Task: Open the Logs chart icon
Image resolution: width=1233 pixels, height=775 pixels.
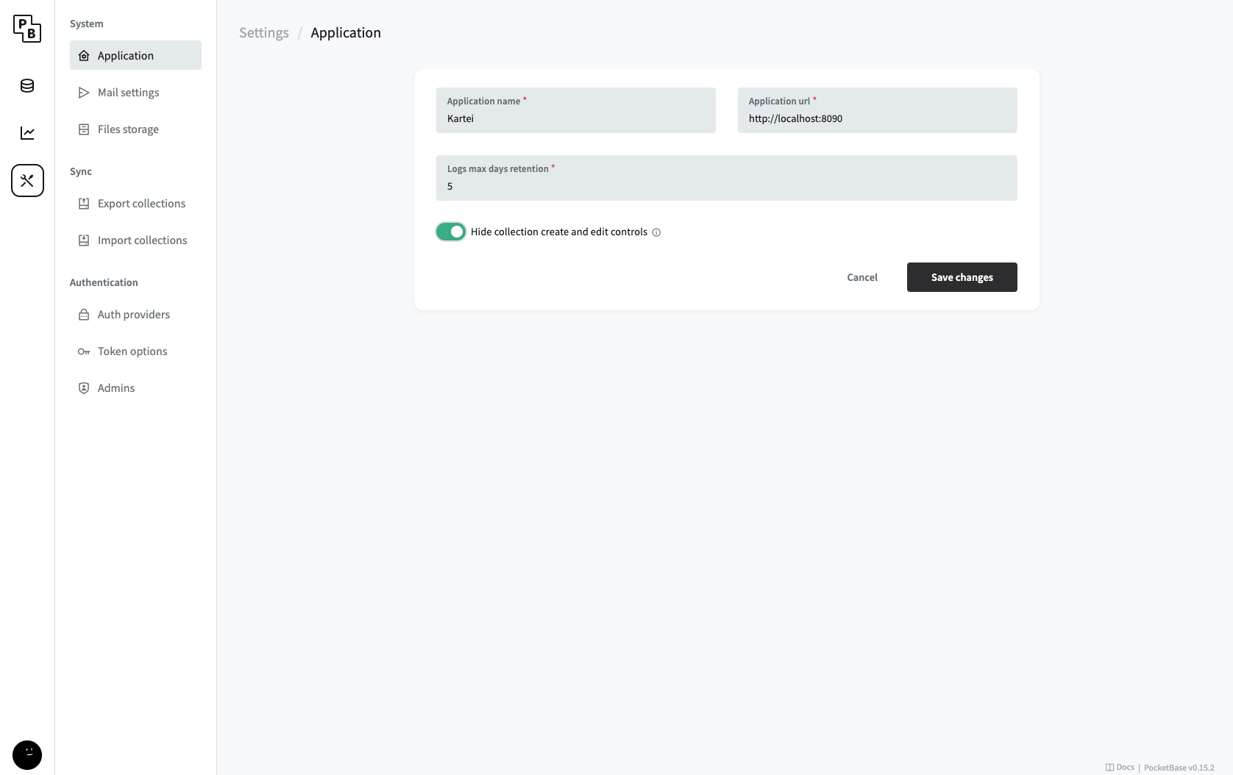Action: (x=27, y=133)
